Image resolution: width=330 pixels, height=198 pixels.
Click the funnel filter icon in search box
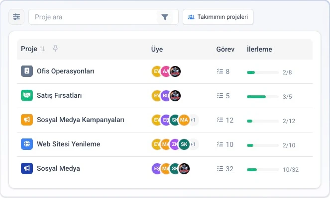165,17
